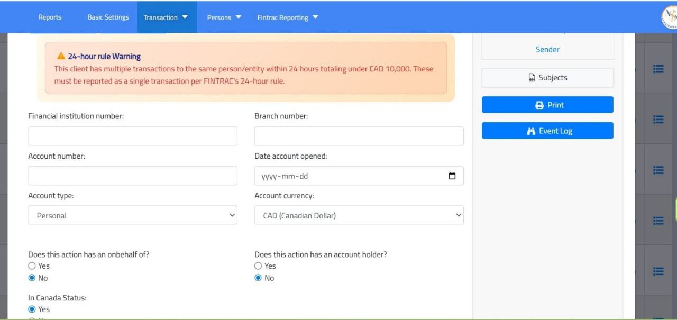
Task: Expand the Persons navigation dropdown
Action: 223,17
